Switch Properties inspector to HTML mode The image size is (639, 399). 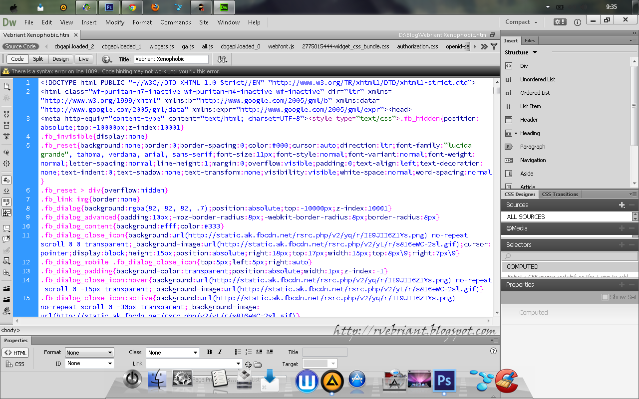pos(15,353)
